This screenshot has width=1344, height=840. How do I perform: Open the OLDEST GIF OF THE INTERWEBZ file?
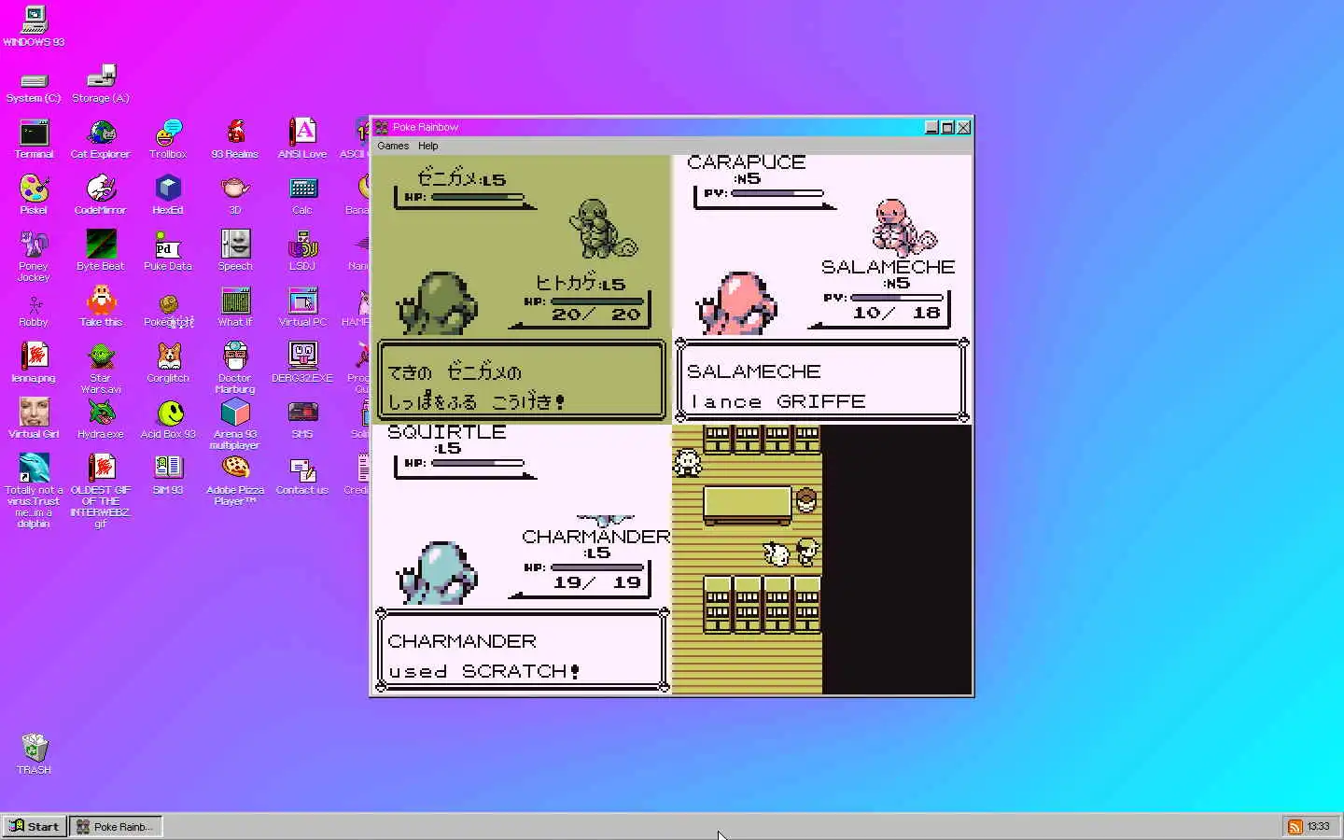[x=101, y=492]
